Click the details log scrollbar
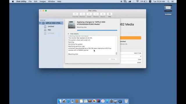The image size is (186, 104). (116, 53)
